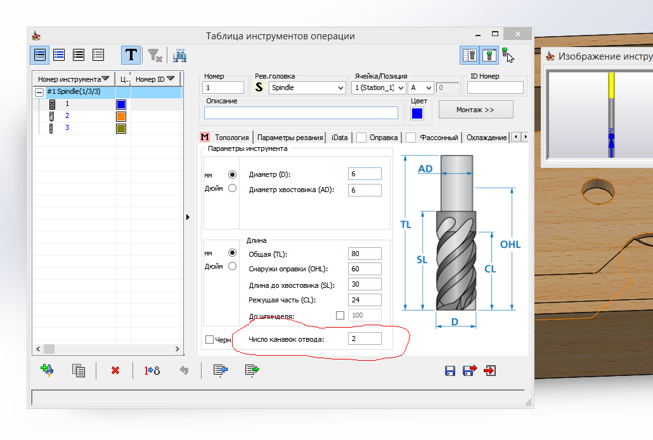Enable the Фассонный tab checkbox
This screenshot has width=653, height=440.
[x=411, y=138]
